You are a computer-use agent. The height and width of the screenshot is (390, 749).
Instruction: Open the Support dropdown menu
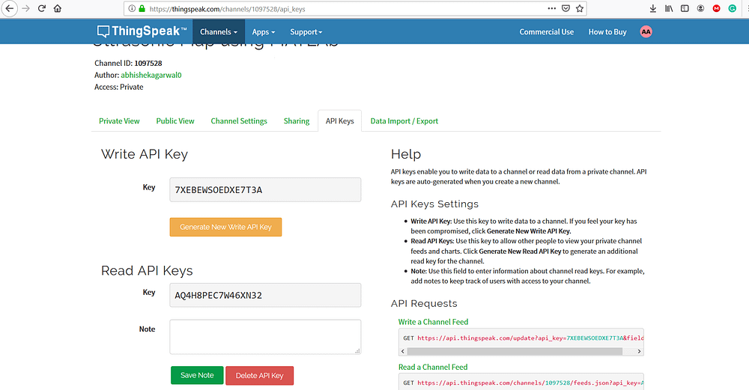(x=306, y=32)
